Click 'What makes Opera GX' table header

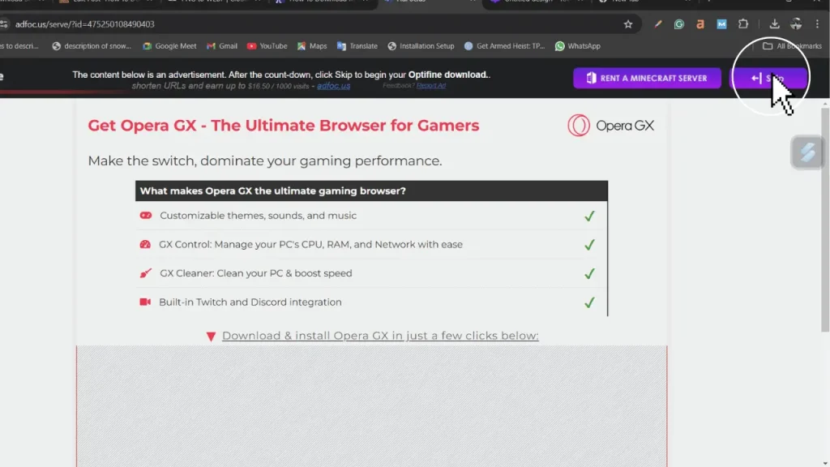pos(371,191)
